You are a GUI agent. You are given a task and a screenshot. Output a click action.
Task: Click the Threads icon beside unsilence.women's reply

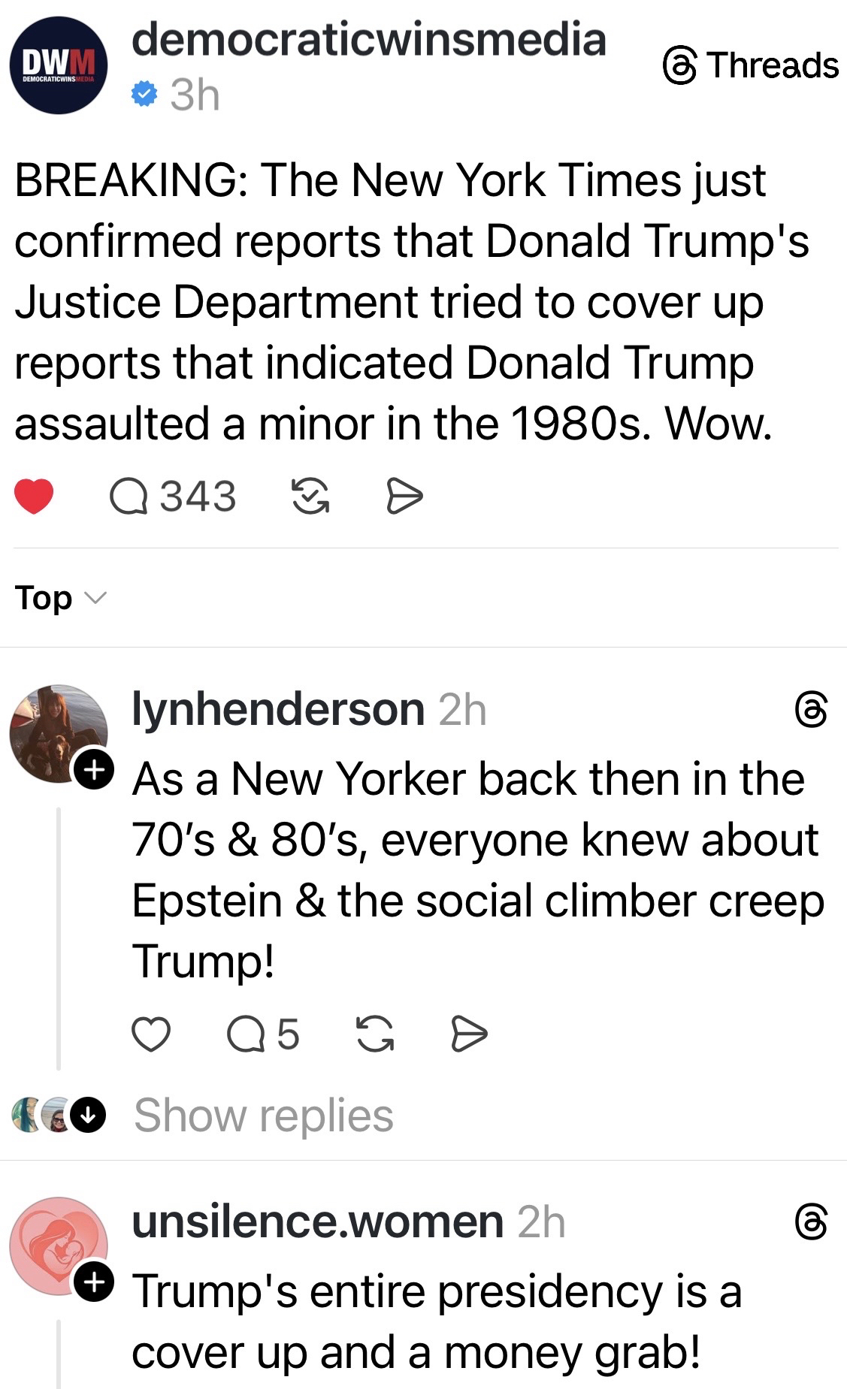coord(811,1222)
